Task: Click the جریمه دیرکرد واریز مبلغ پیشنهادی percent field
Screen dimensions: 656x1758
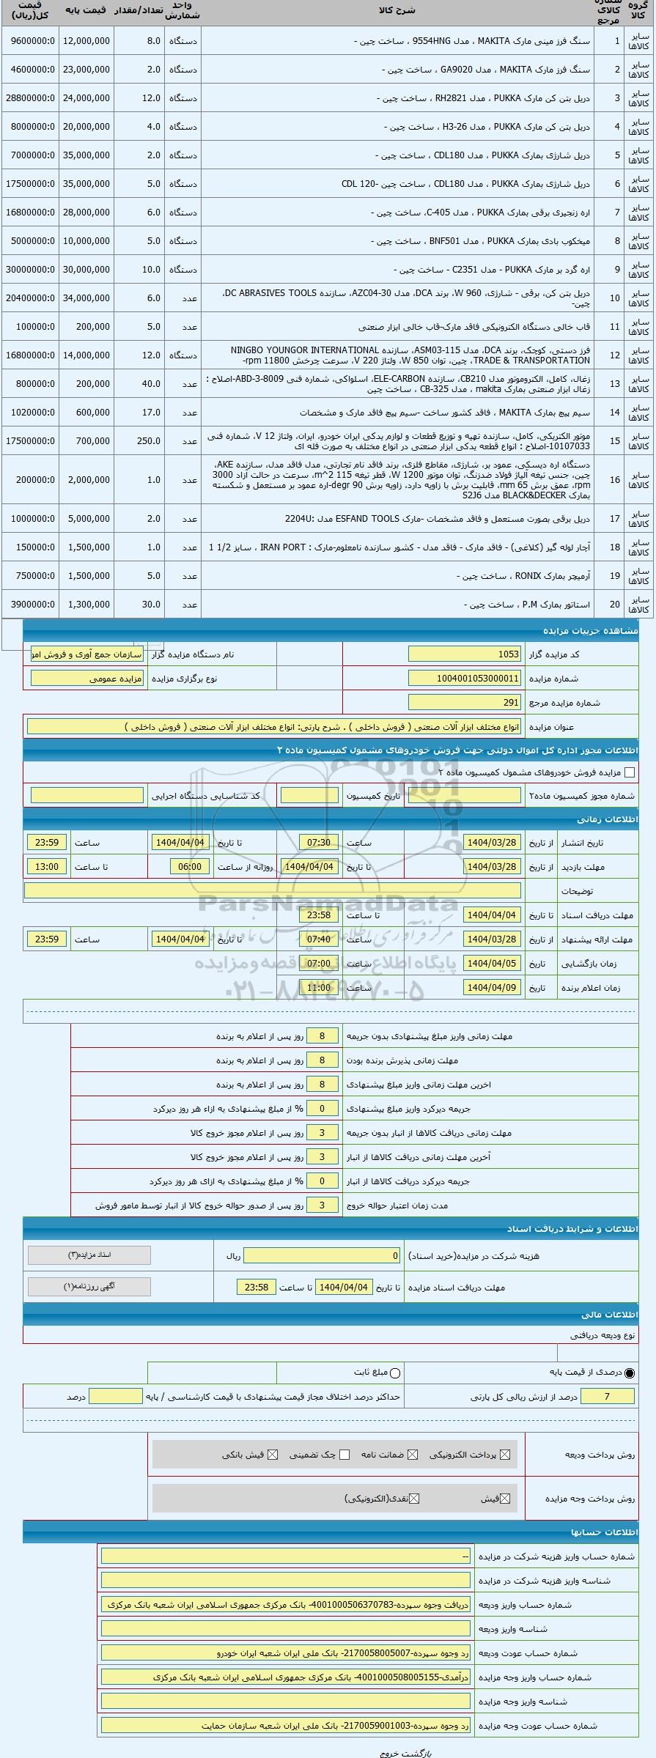Action: (x=322, y=1108)
